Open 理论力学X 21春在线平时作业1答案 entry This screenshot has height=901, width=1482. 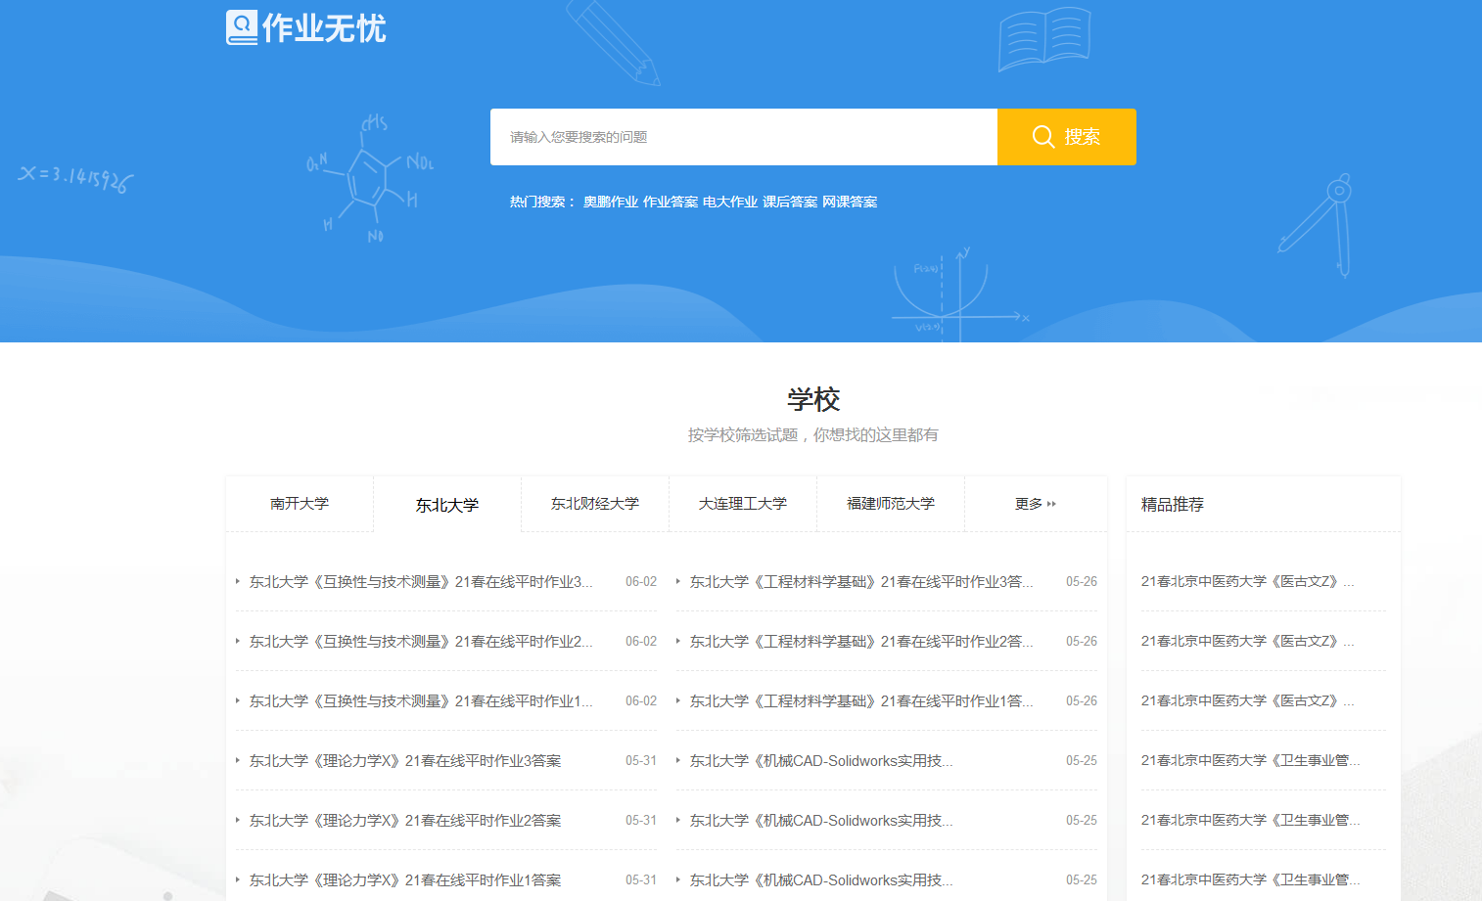tap(405, 879)
